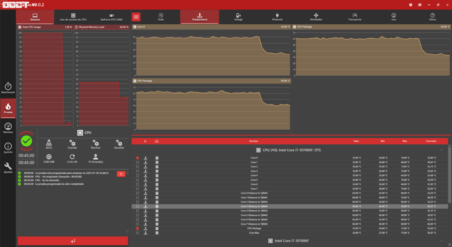Click the 3584 MB memory option

coord(49,158)
